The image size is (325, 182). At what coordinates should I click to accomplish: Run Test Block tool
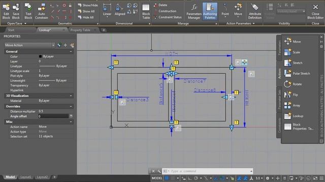[28, 12]
